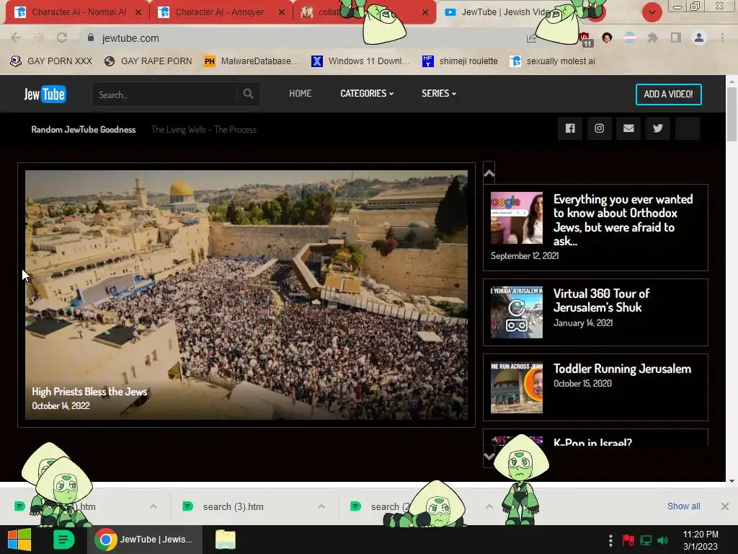
Task: Open Toddler Running Jerusalem video title
Action: pos(622,369)
